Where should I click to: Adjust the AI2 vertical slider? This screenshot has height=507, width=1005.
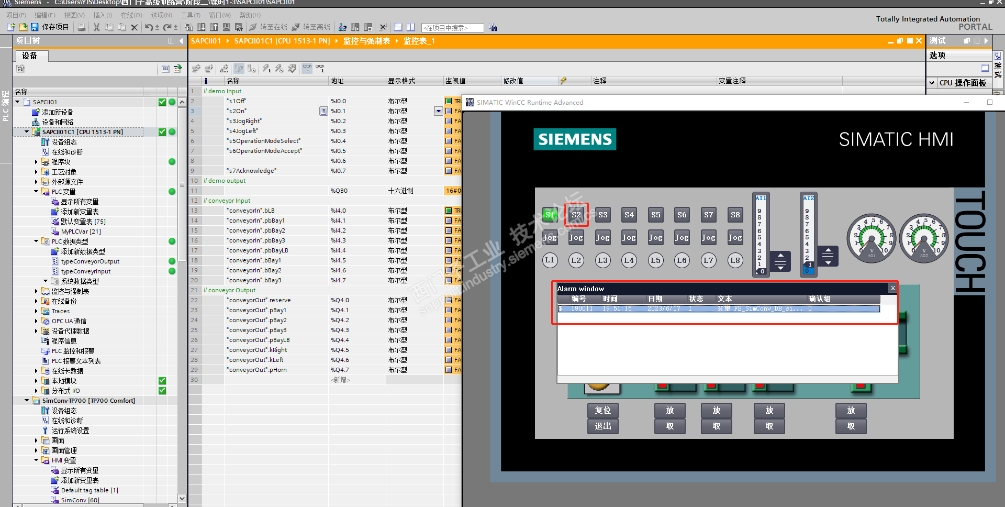809,235
